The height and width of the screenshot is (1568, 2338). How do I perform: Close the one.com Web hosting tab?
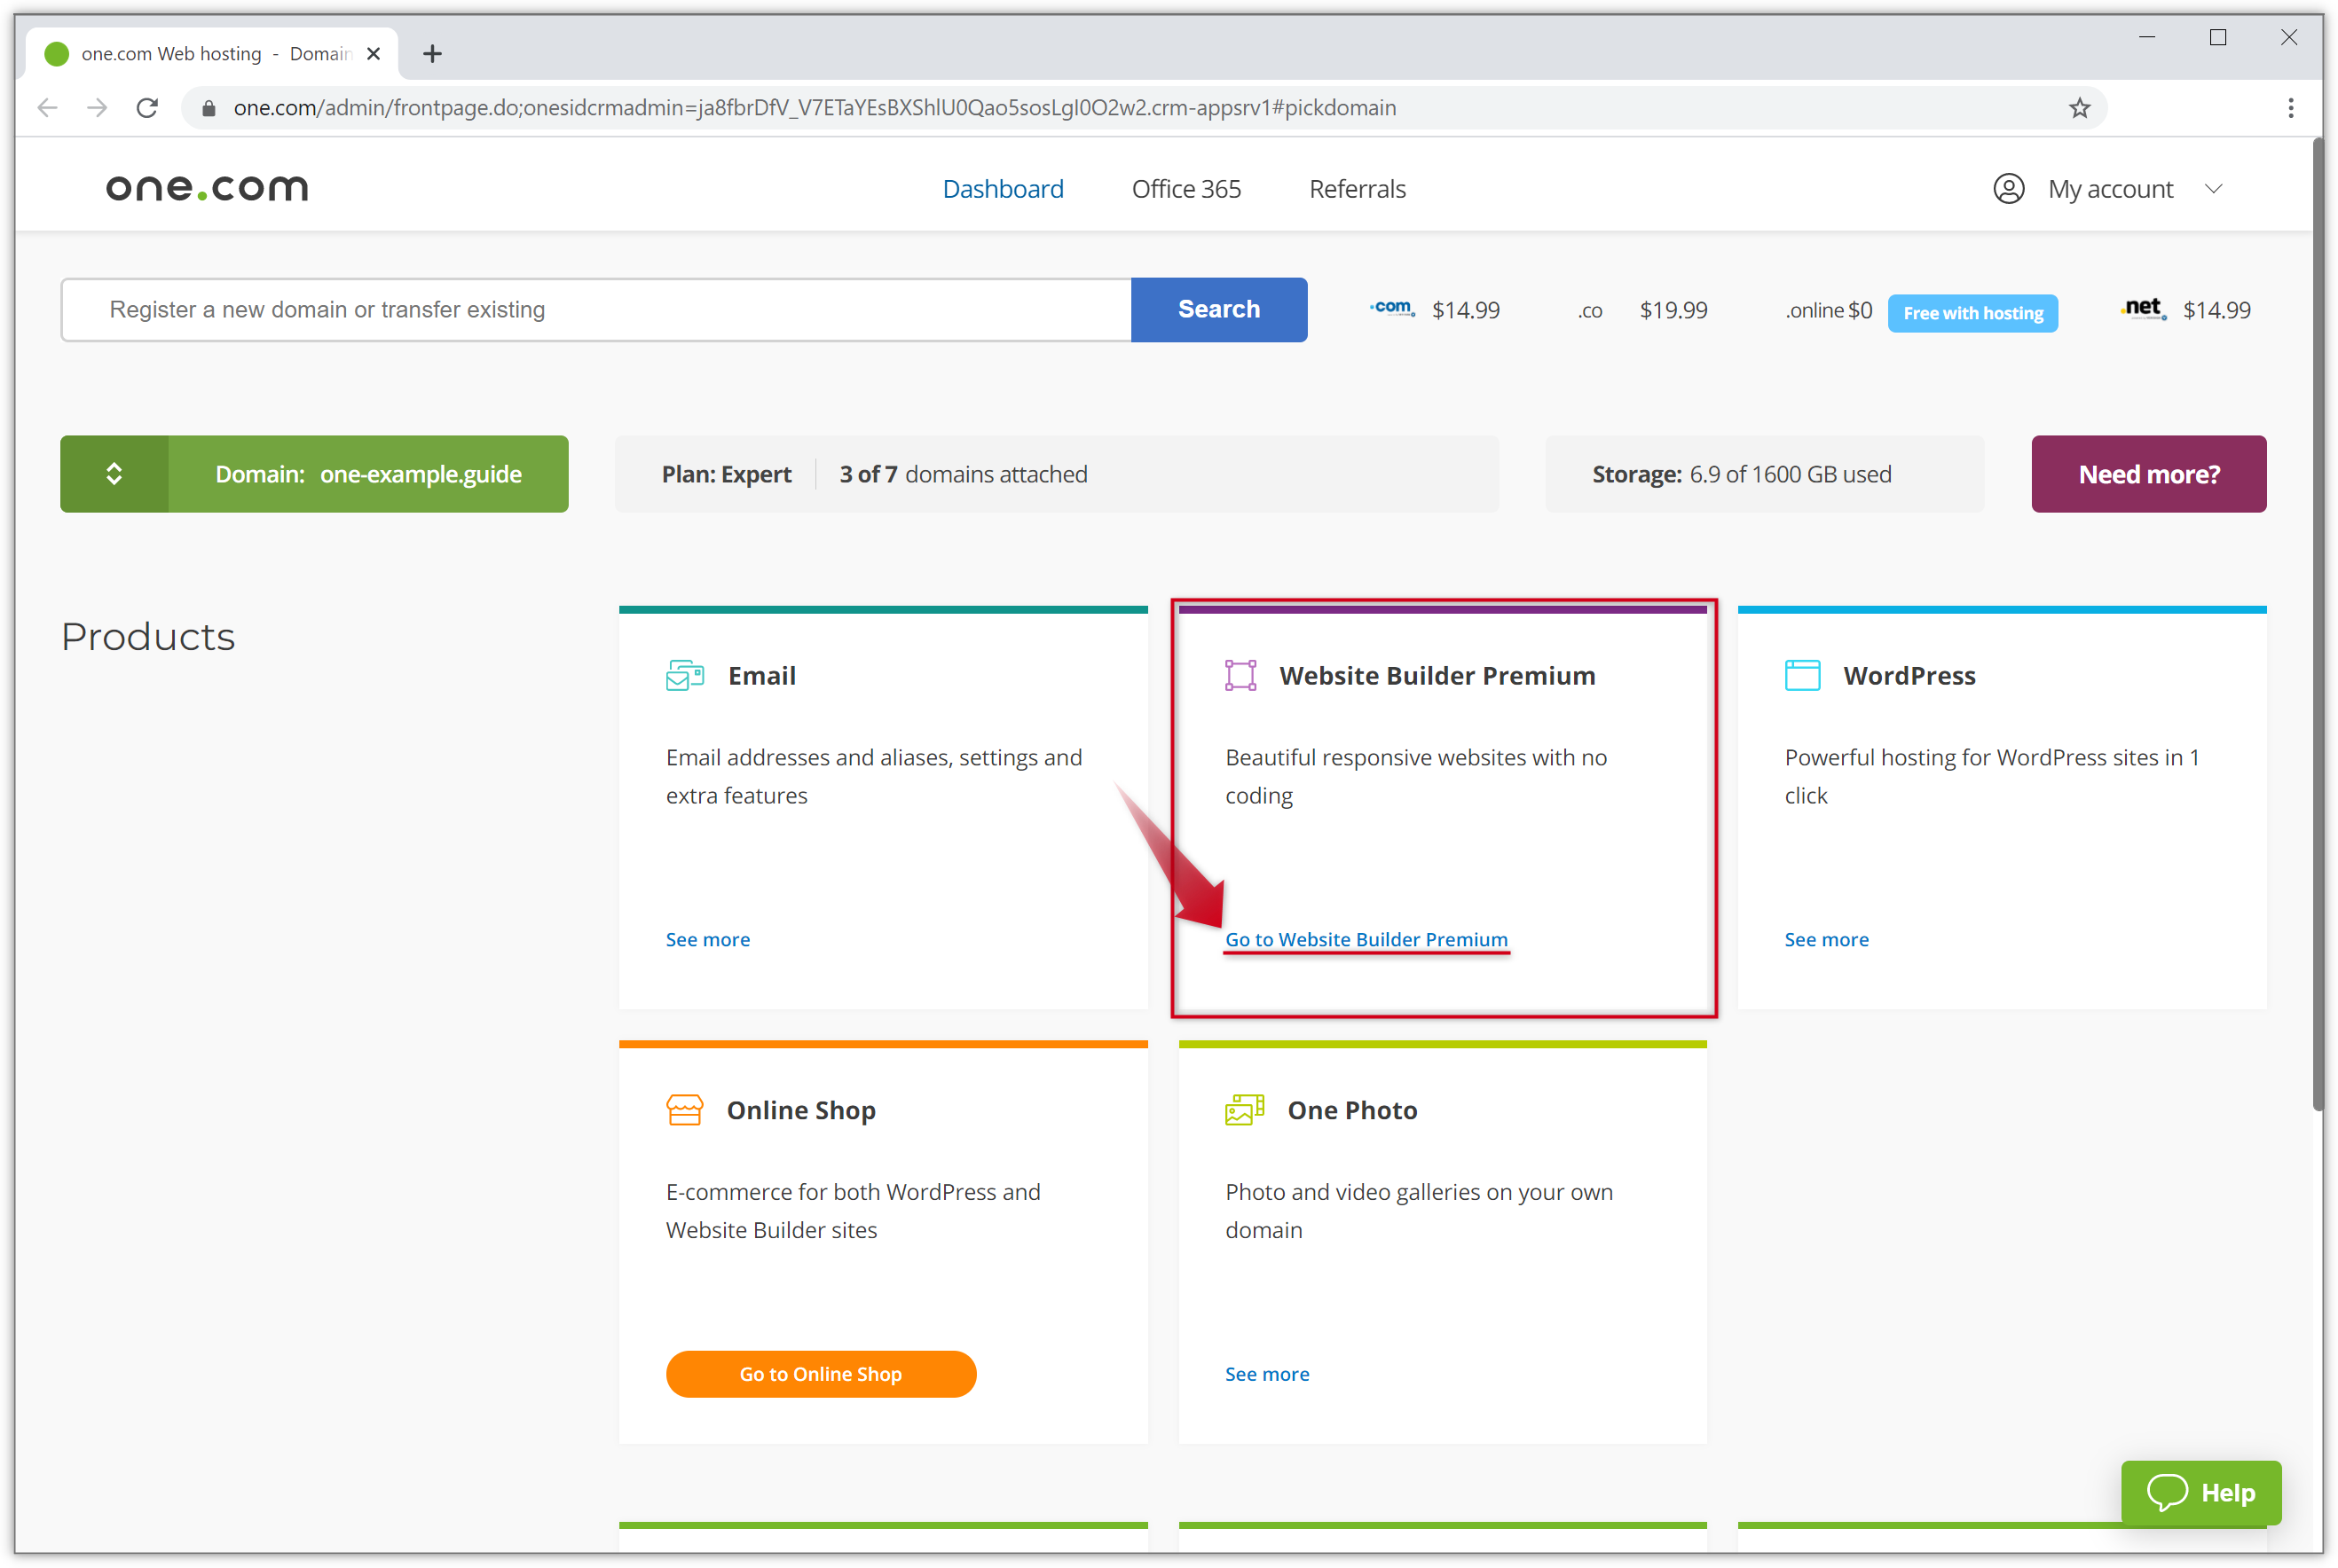(374, 54)
